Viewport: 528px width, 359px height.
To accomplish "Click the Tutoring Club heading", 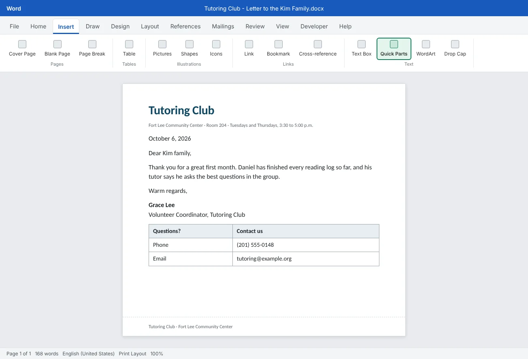I will pos(181,110).
